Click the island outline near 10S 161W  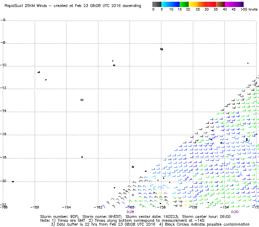click(114, 65)
